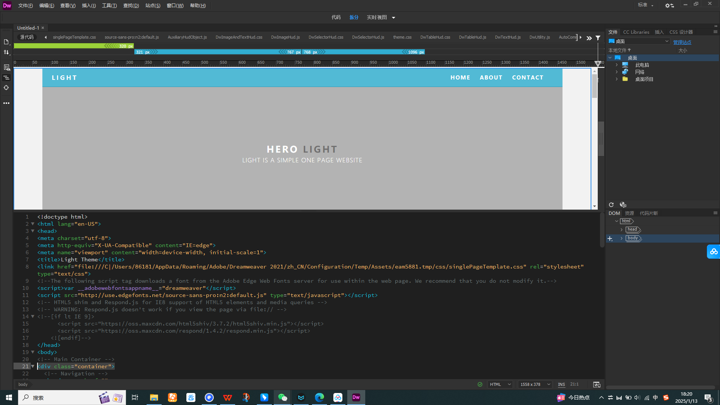Open the three-dots customize toolbar icon

(x=6, y=103)
